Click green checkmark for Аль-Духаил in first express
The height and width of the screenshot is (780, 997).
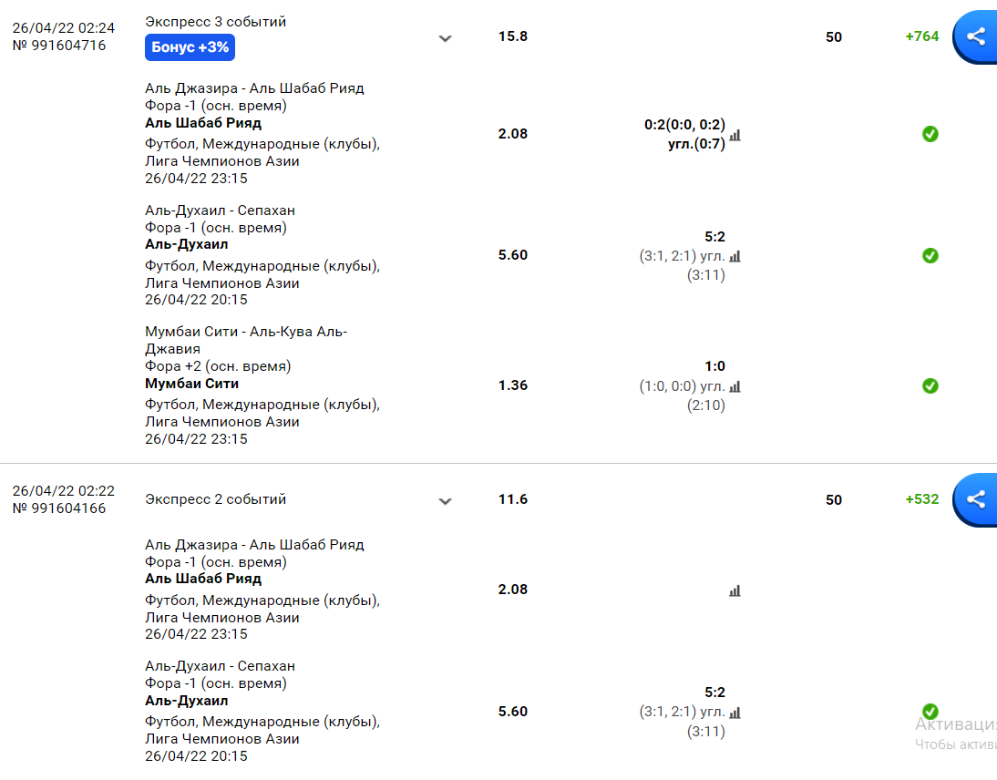(x=930, y=255)
